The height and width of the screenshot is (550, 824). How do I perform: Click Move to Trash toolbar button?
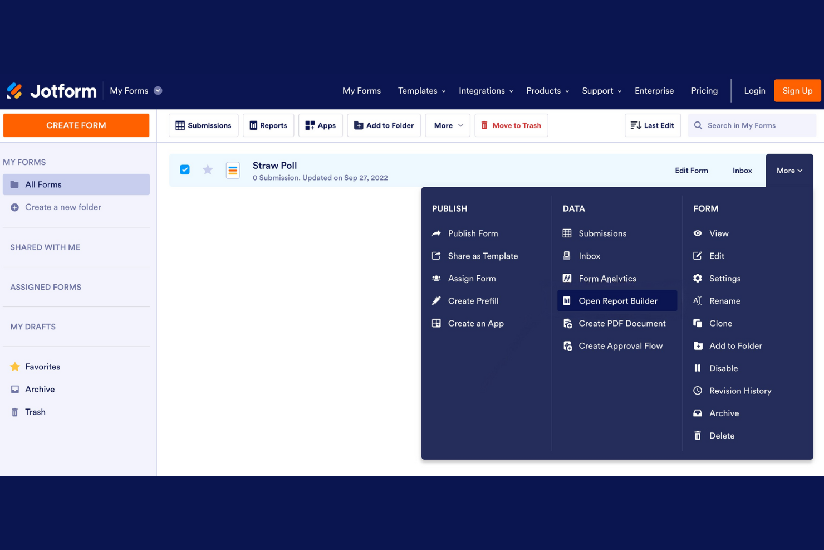511,125
